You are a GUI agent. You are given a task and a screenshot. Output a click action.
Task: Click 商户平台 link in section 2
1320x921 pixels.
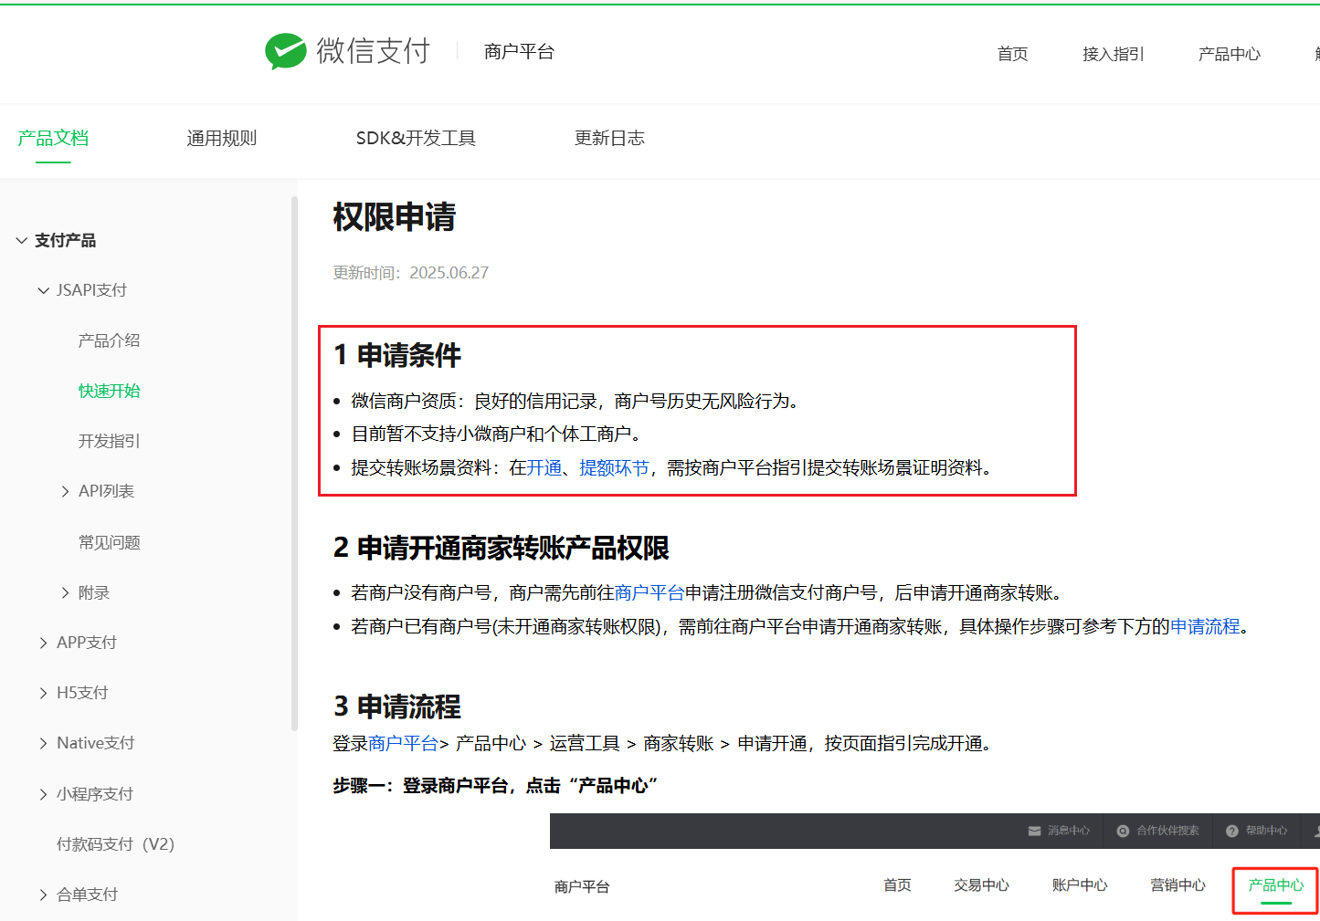pyautogui.click(x=649, y=592)
